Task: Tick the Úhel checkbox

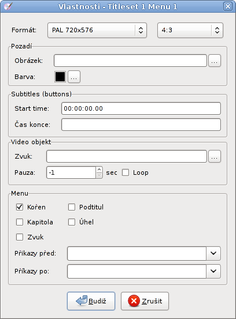Action: [72, 222]
